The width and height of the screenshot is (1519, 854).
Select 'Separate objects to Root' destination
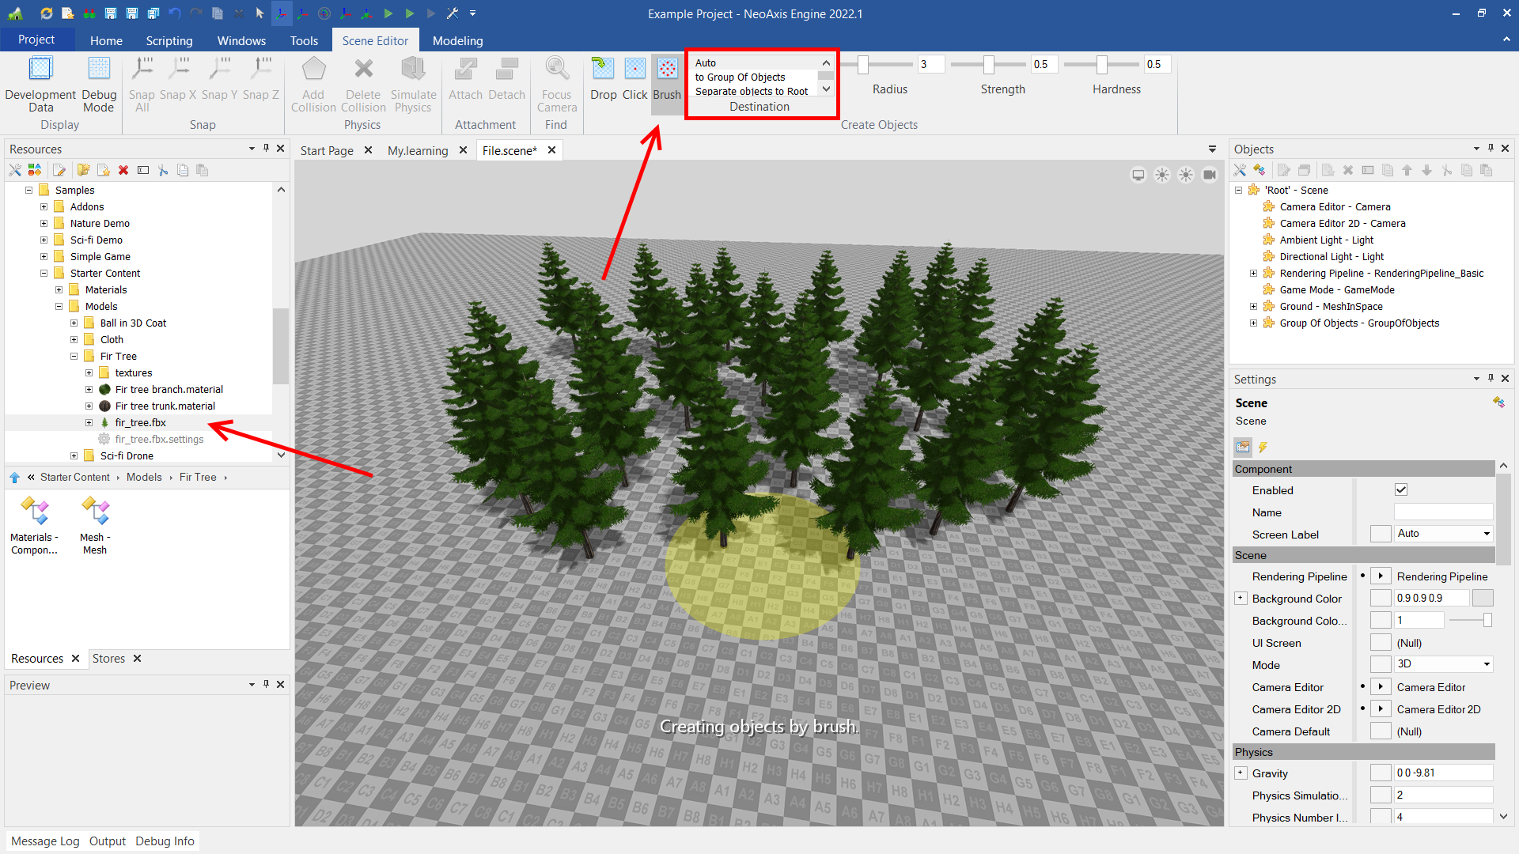pos(752,92)
